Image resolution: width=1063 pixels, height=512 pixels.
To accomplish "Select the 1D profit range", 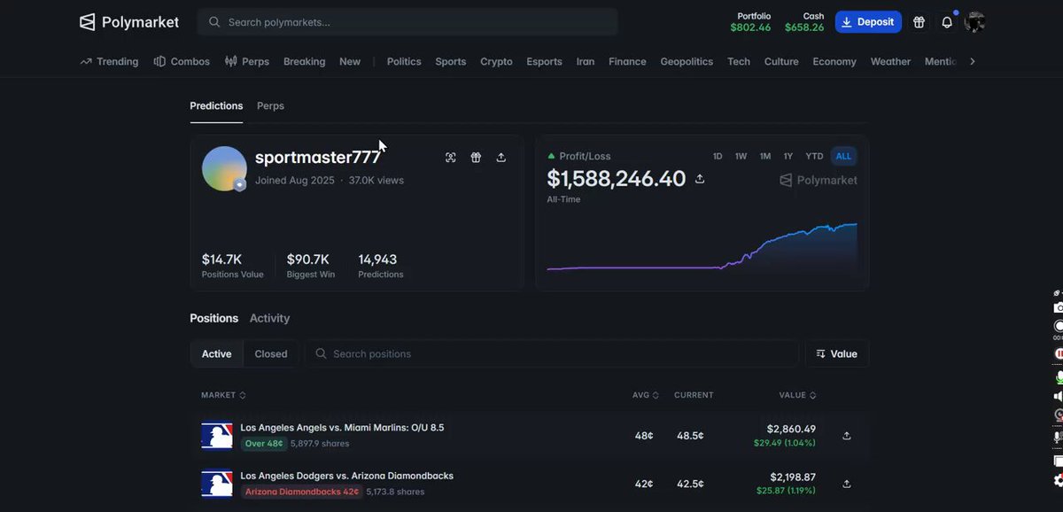I will [718, 157].
